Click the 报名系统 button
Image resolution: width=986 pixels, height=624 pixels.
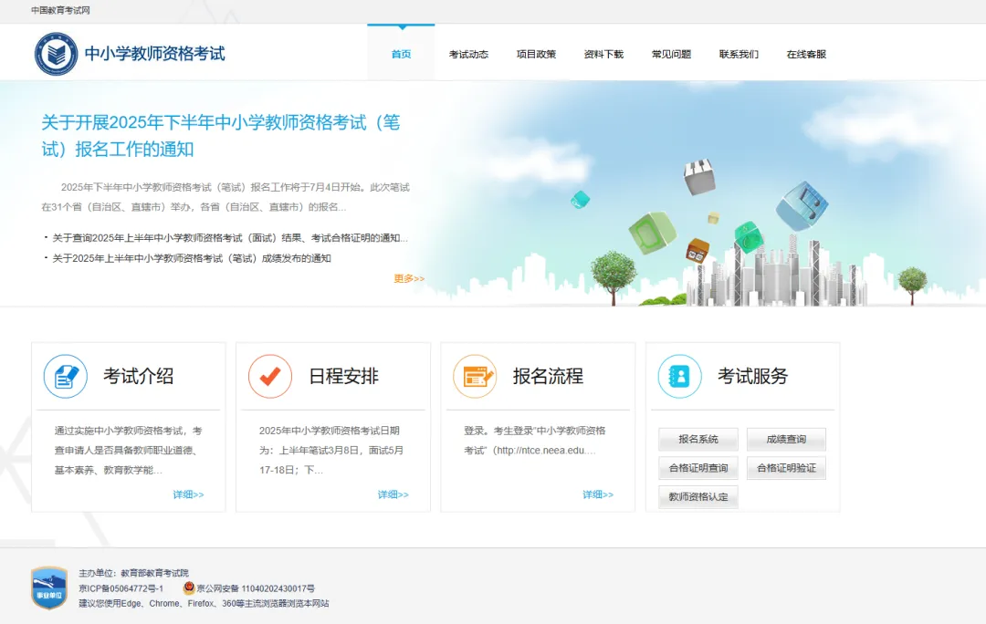[697, 439]
